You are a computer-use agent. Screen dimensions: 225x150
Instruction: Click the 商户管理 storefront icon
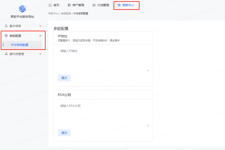[x=69, y=5]
